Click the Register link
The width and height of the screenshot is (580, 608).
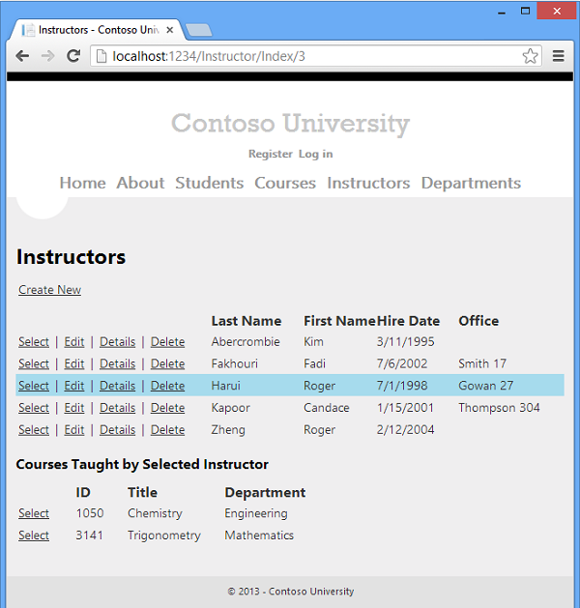(270, 154)
